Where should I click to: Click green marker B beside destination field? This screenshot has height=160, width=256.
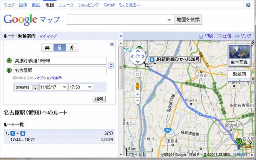tap(9, 70)
